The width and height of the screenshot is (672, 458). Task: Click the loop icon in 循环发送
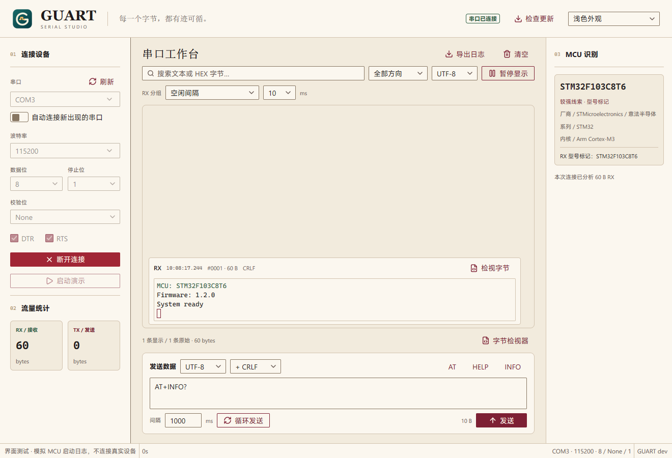(x=228, y=420)
